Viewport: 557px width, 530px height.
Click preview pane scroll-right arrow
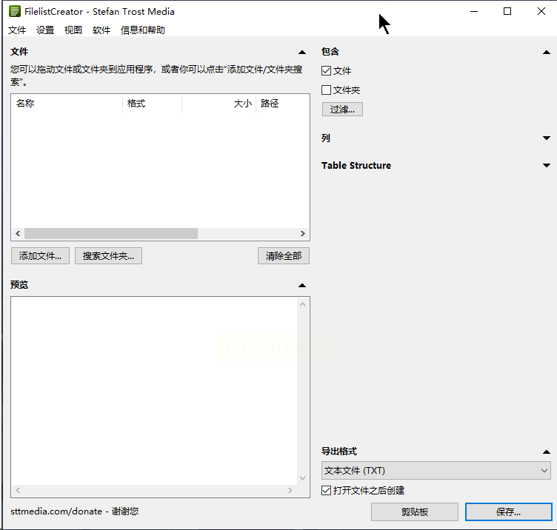click(x=290, y=490)
